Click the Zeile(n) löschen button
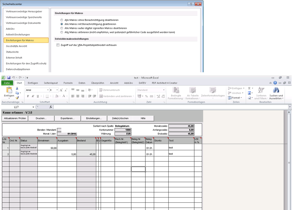Viewport: 294px width, 210px height. tap(120, 119)
